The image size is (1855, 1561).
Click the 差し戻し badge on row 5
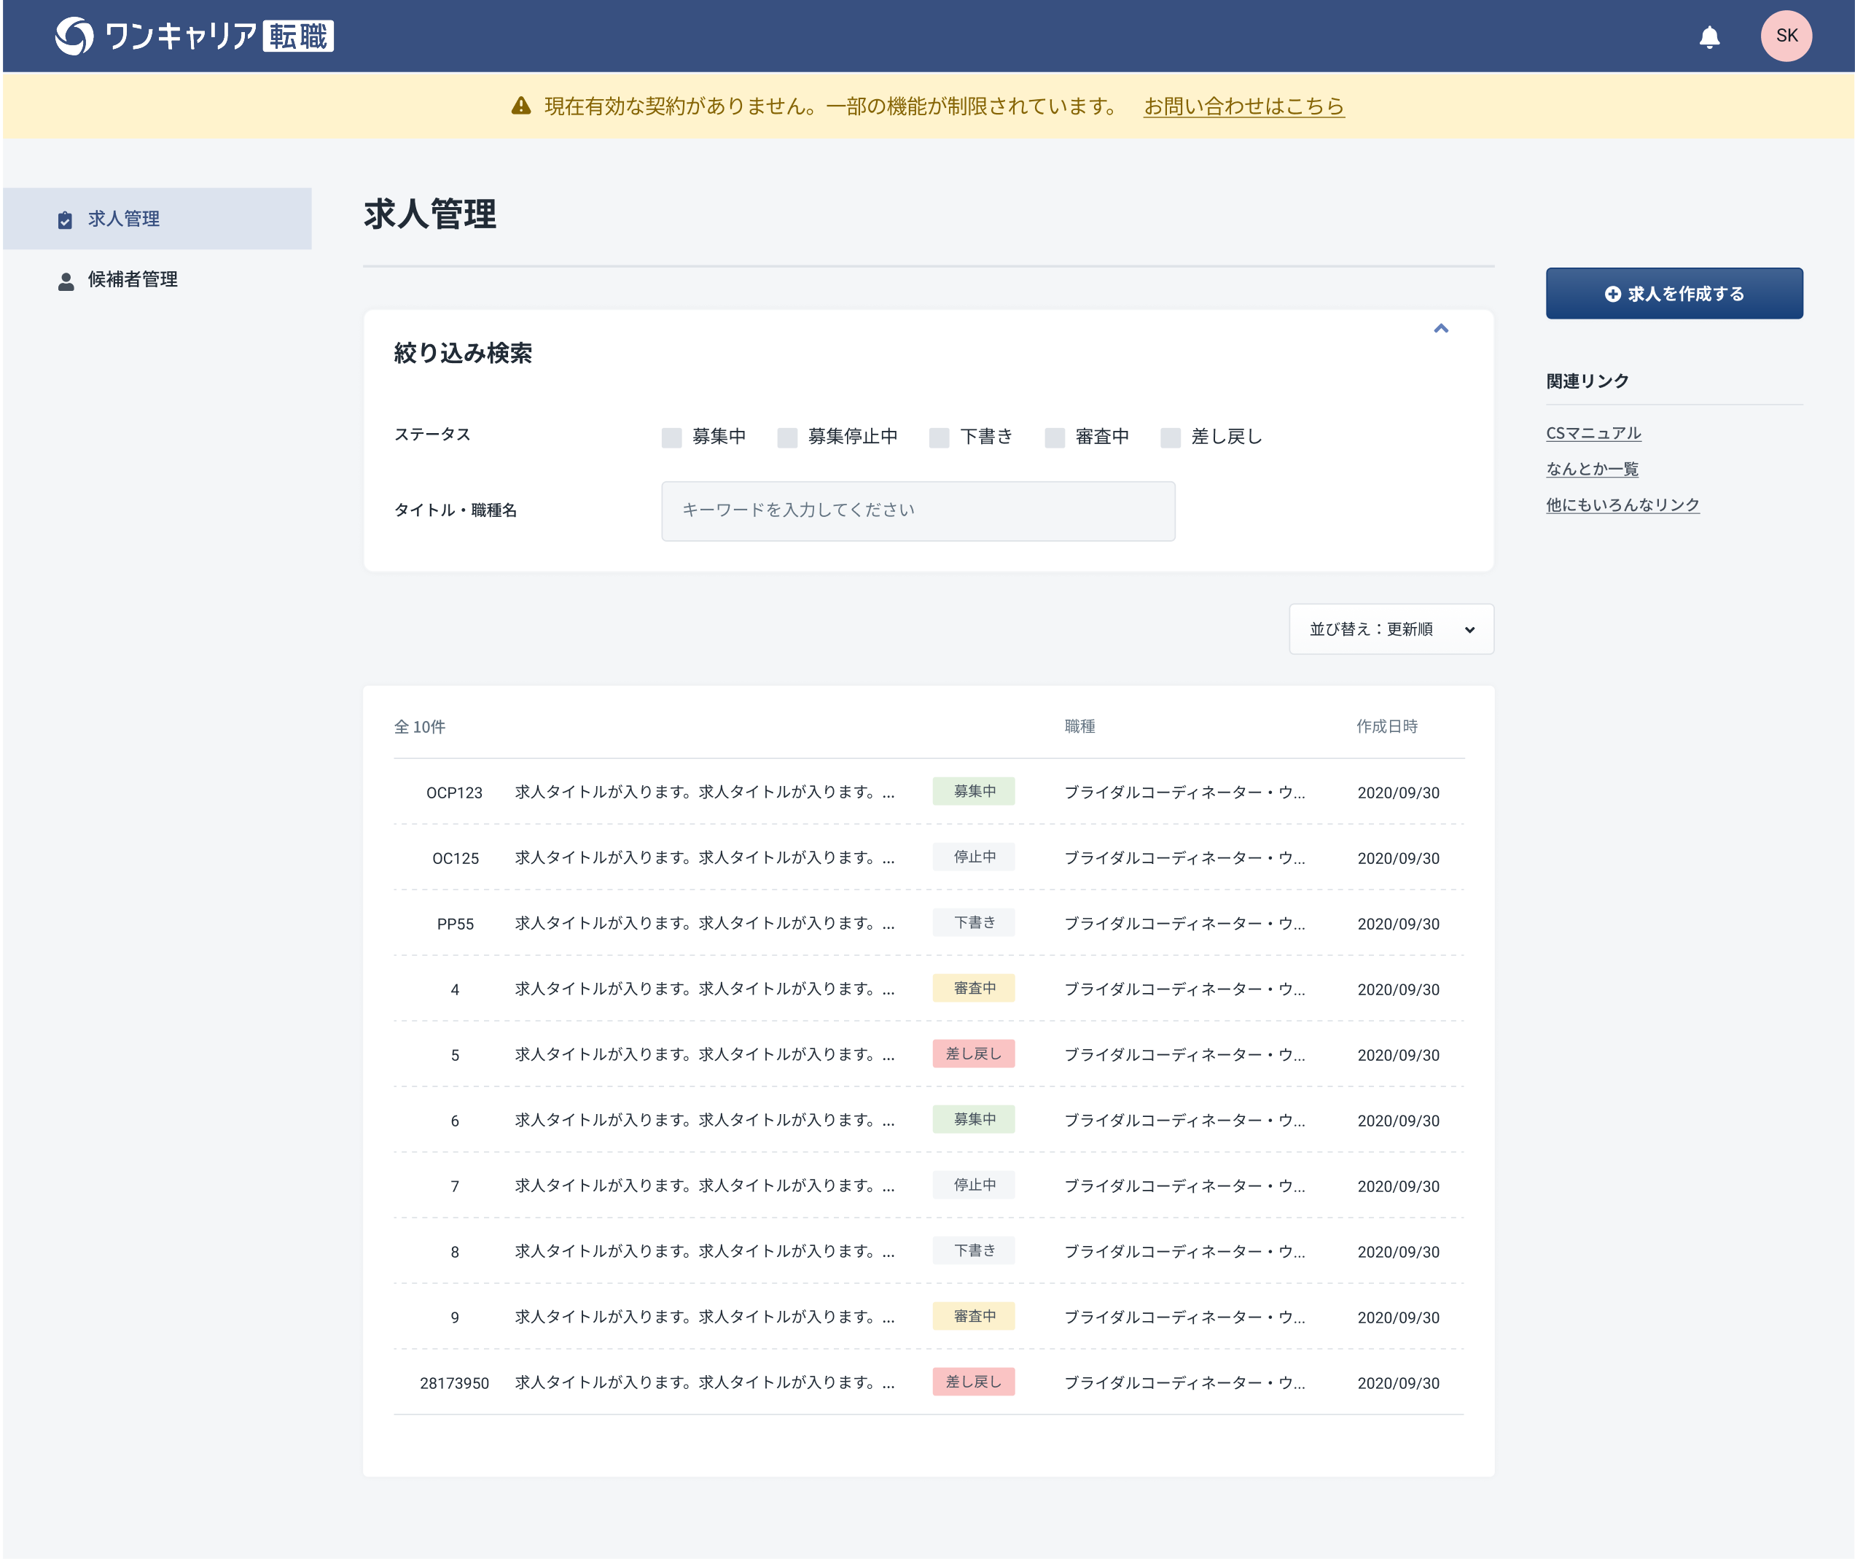click(x=973, y=1053)
